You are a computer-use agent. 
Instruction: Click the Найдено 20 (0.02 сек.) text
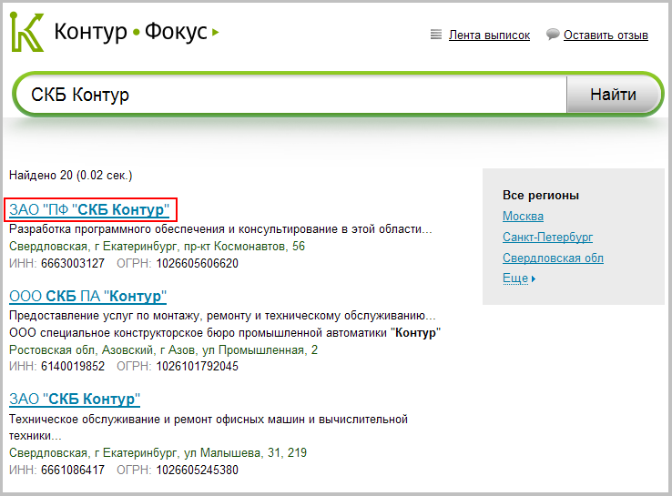[71, 175]
